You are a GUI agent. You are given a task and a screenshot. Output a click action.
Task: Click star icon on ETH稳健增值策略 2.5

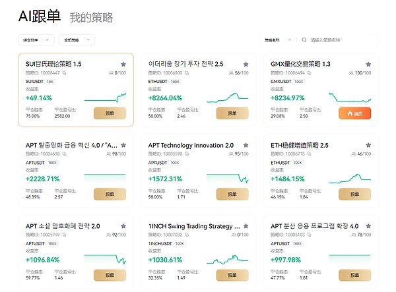point(368,145)
